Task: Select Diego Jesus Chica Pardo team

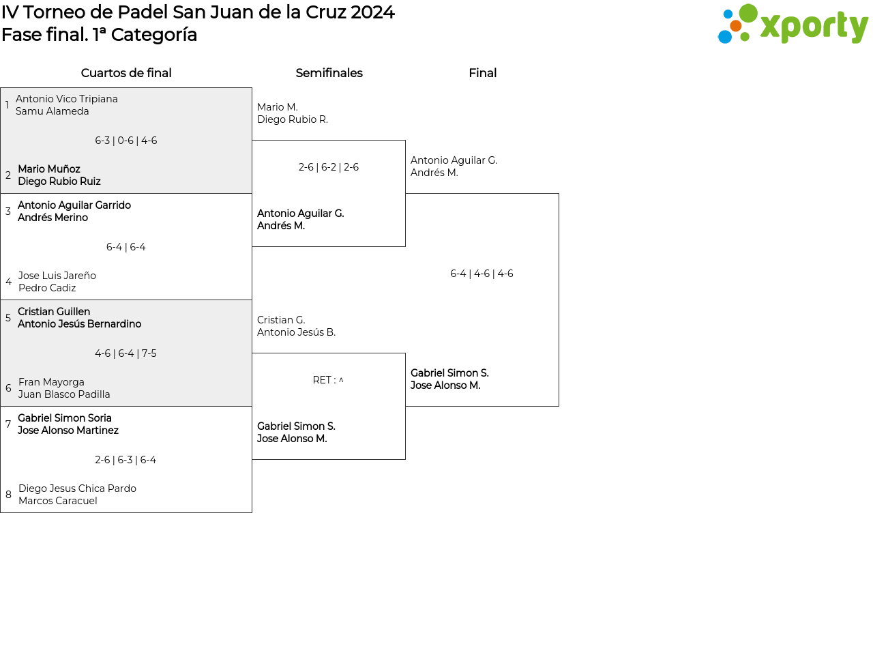Action: (x=77, y=495)
